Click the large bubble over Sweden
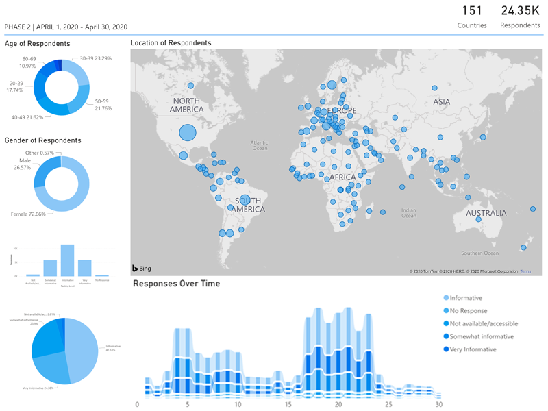 [332, 84]
